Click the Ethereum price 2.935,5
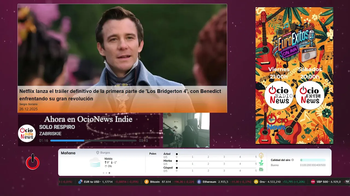The image size is (350, 196). pos(223,182)
